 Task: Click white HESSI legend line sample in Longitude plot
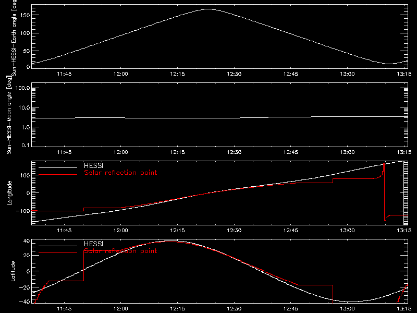(x=58, y=167)
